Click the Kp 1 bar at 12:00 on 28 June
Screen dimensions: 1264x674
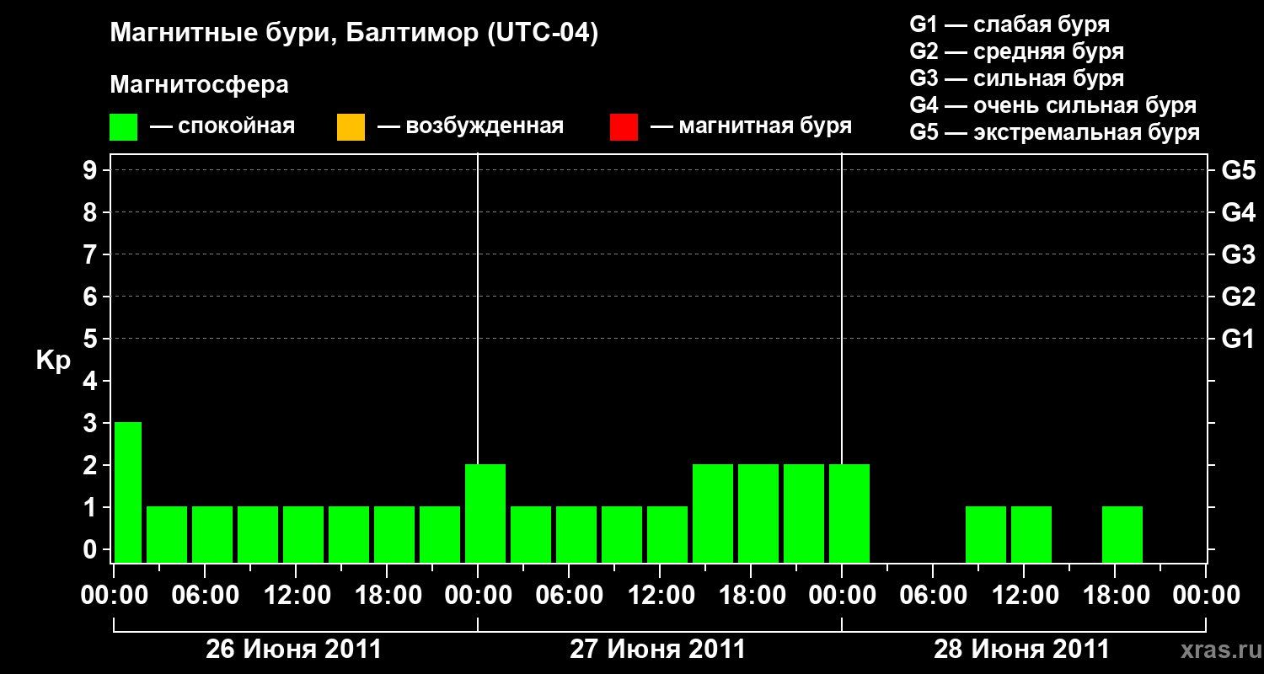(1031, 534)
